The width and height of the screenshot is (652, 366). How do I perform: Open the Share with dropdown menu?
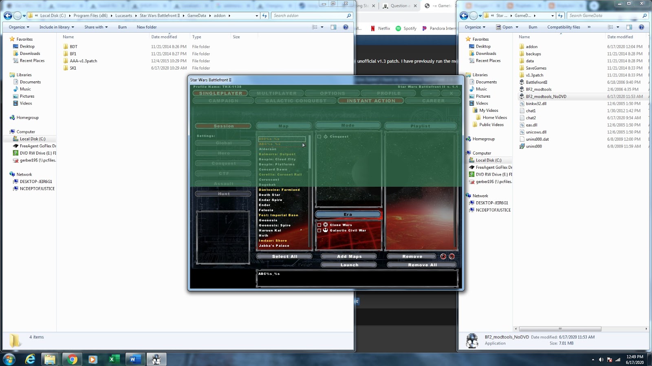point(96,27)
